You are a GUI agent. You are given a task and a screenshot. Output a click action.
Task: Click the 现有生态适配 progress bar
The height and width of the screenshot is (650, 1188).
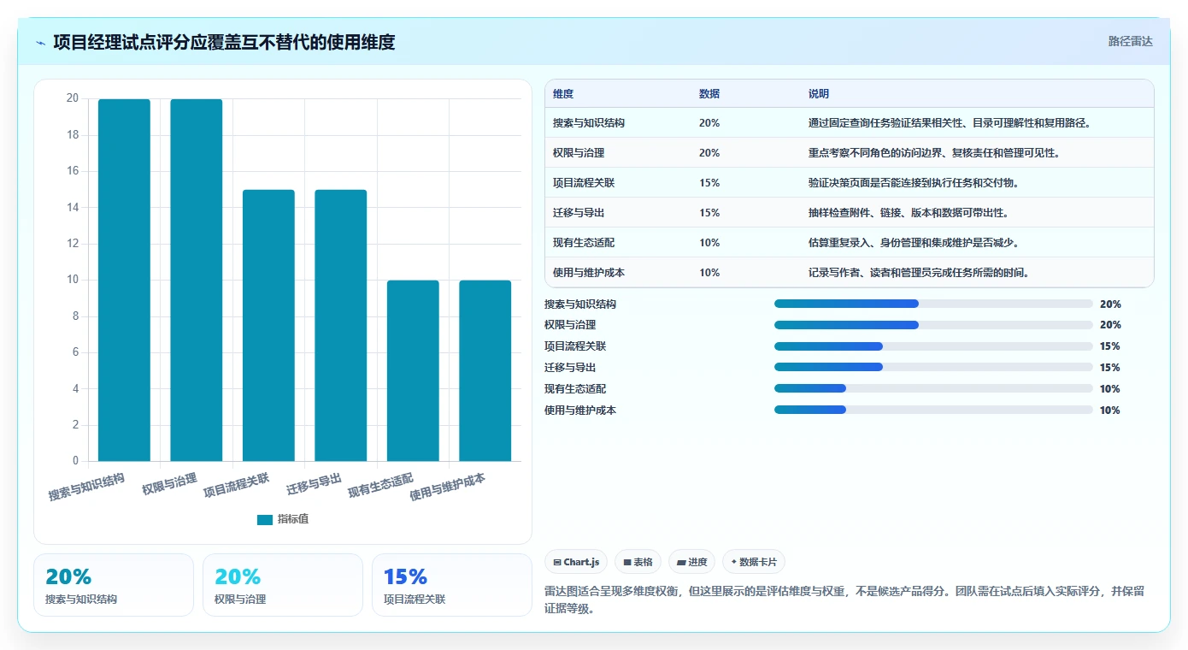(x=933, y=388)
